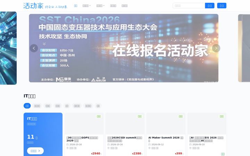Image resolution: width=250 pixels, height=156 pixels.
Task: Click the price ¥2380
Action: click(137, 154)
